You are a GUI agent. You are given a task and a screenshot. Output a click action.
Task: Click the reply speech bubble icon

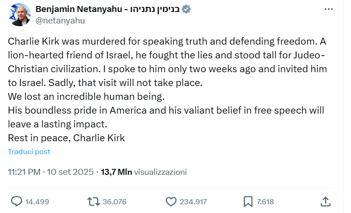pos(17,201)
